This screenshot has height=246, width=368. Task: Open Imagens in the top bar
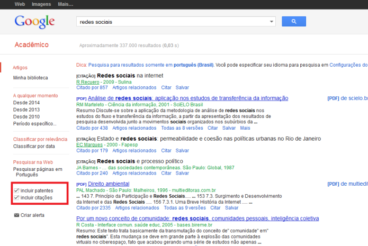point(41,4)
